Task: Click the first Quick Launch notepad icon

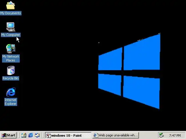Action: point(24,135)
